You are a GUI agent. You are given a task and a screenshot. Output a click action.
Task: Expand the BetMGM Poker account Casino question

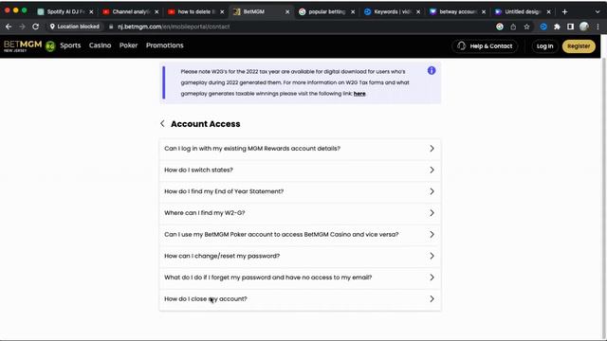coord(300,234)
